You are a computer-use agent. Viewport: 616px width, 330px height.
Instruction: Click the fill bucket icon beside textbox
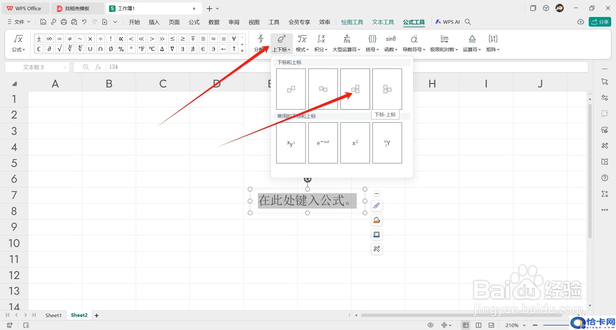coord(377,220)
